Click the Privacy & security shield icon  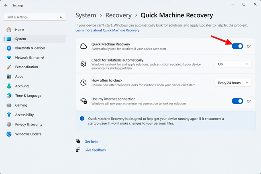click(x=9, y=125)
